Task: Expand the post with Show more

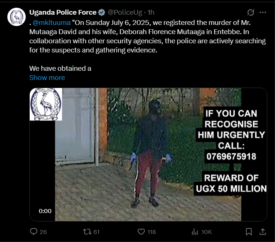Action: [x=47, y=77]
